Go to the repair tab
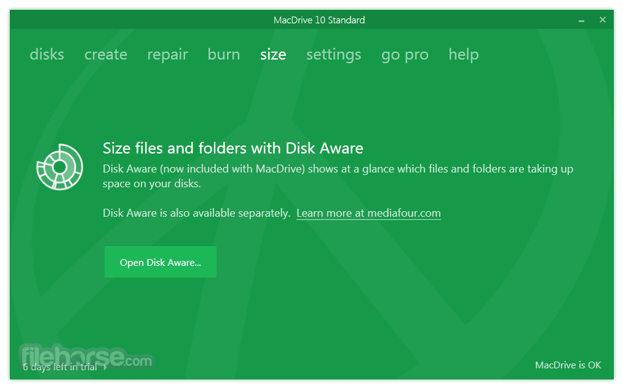The height and width of the screenshot is (388, 623). click(167, 55)
